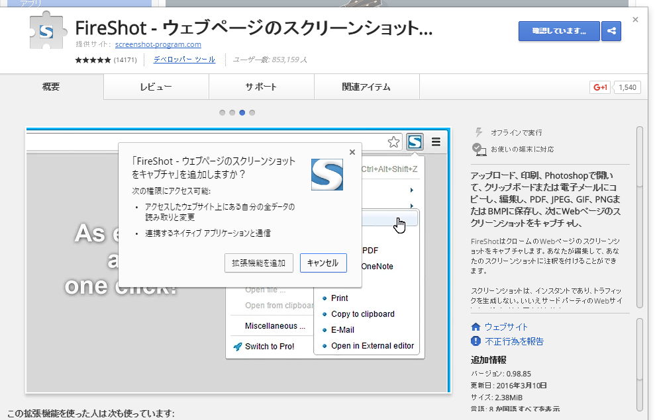Click the red report abuse icon
655x420 pixels.
pyautogui.click(x=476, y=341)
